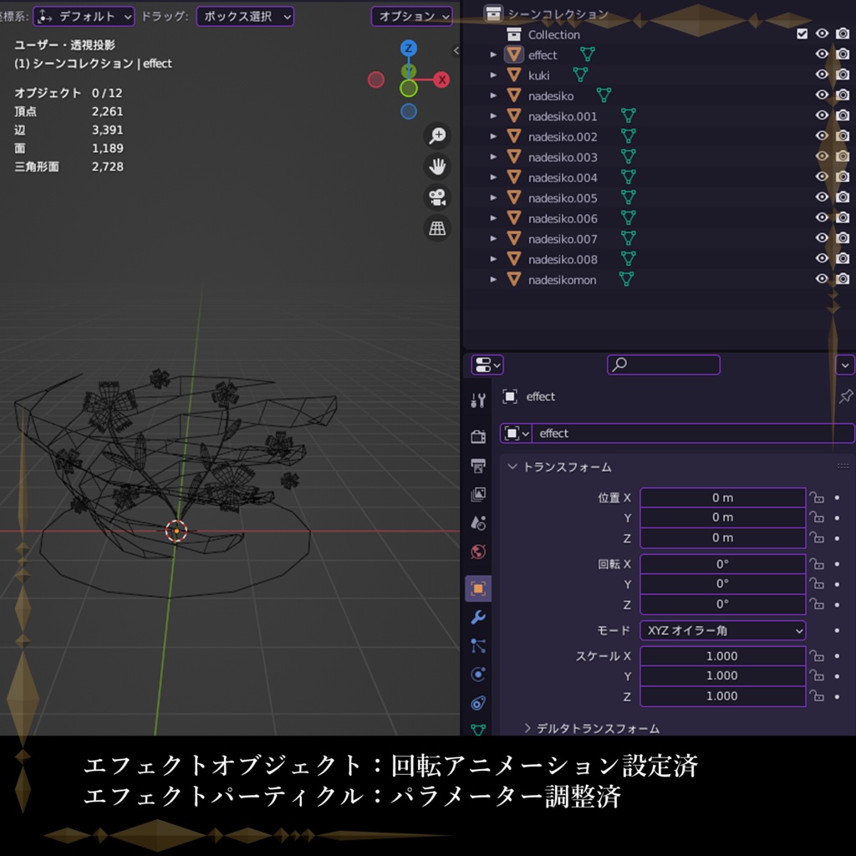Screen dimensions: 856x856
Task: Open the Object Data mesh properties tab
Action: [x=478, y=729]
